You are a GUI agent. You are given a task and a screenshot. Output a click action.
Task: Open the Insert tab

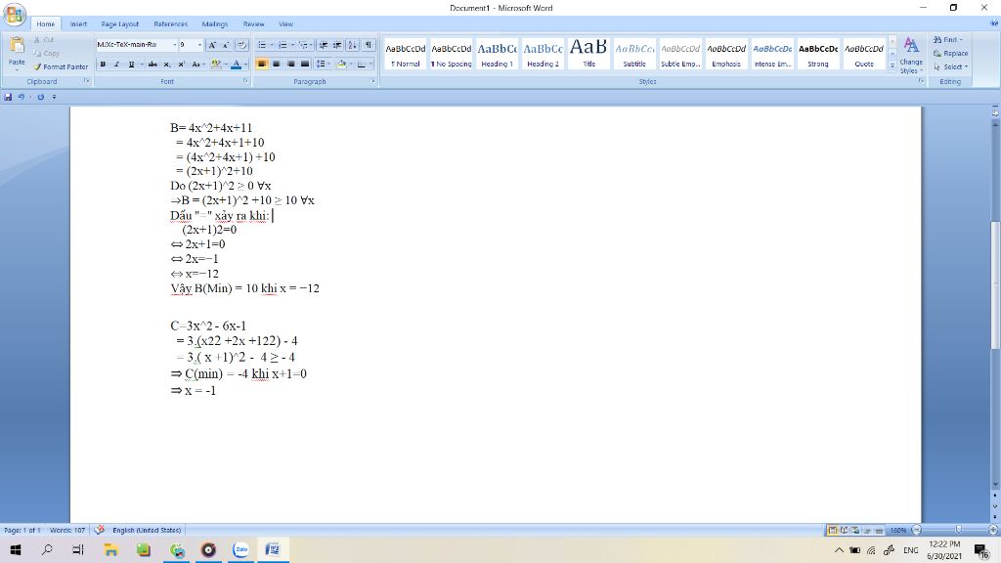point(78,23)
